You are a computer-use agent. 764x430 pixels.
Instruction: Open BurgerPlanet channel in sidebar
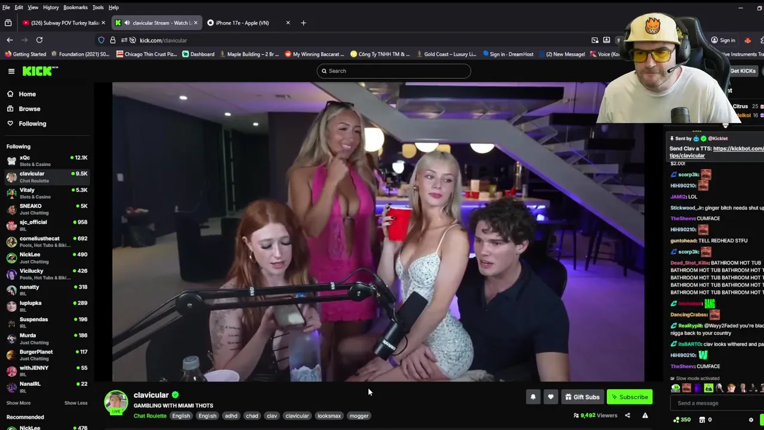point(47,354)
